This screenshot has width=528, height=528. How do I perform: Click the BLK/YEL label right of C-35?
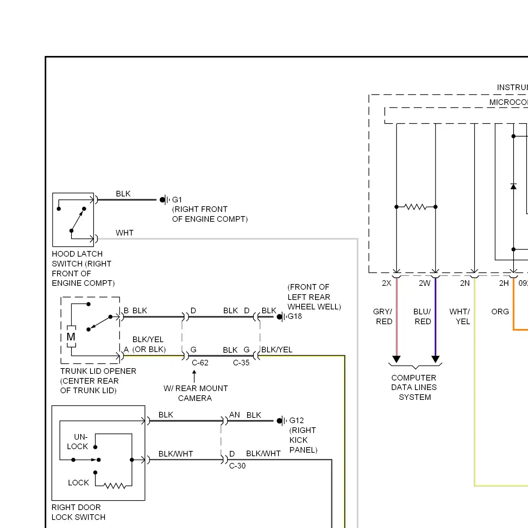[277, 350]
